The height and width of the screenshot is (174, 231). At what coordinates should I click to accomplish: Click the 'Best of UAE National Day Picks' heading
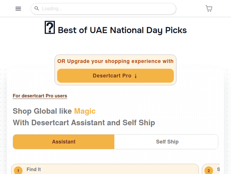click(x=122, y=30)
